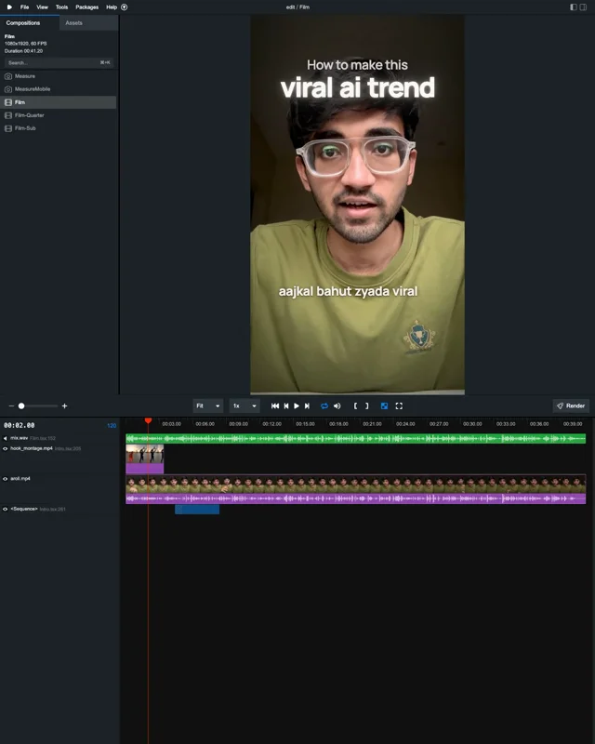Open the Help menu
595x744 pixels.
(x=112, y=7)
